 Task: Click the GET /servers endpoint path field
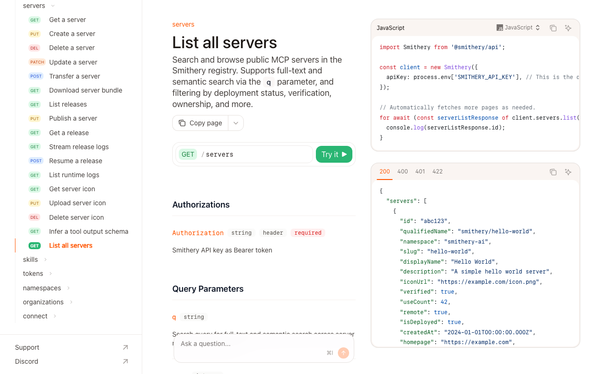point(244,154)
